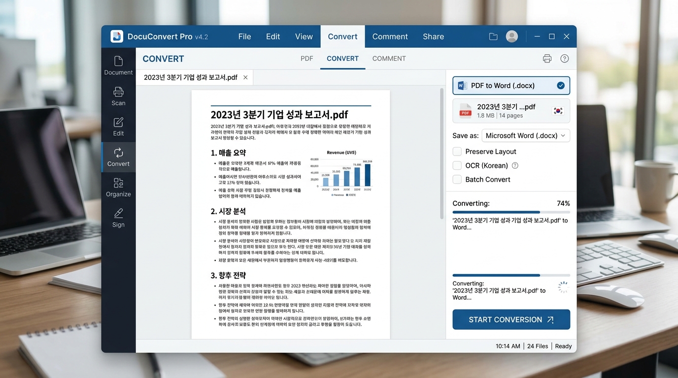Enable the Batch Convert checkbox
678x378 pixels.
[457, 180]
